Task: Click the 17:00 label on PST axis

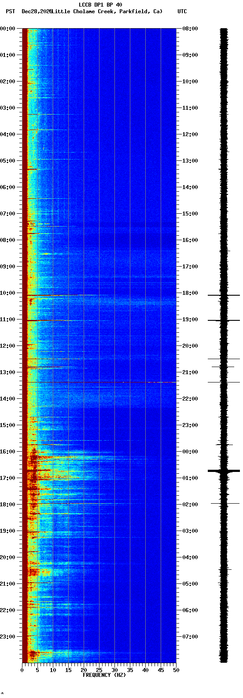Action: (x=7, y=478)
